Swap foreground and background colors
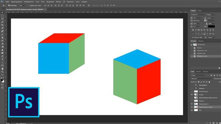The image size is (221, 124). point(3,78)
